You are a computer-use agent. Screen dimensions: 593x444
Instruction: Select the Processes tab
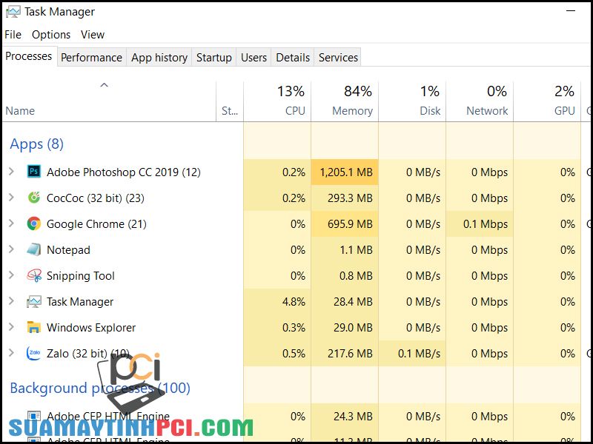29,56
